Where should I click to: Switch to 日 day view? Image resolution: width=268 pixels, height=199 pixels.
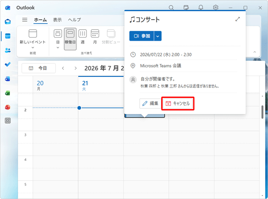click(x=58, y=37)
